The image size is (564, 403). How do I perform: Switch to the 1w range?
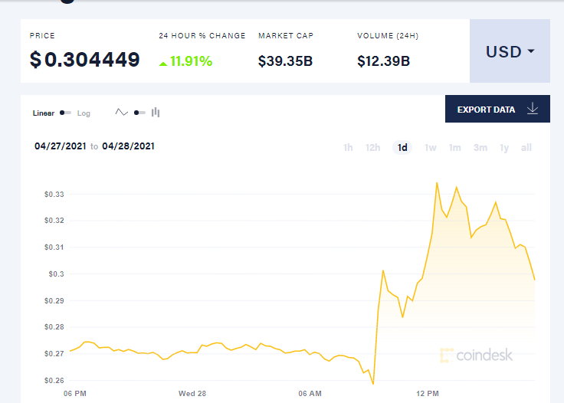pyautogui.click(x=430, y=147)
